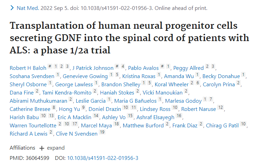The height and width of the screenshot is (165, 265).
Task: Open the DOI link 10.1038/s41591-022-01956-3
Action: click(103, 158)
